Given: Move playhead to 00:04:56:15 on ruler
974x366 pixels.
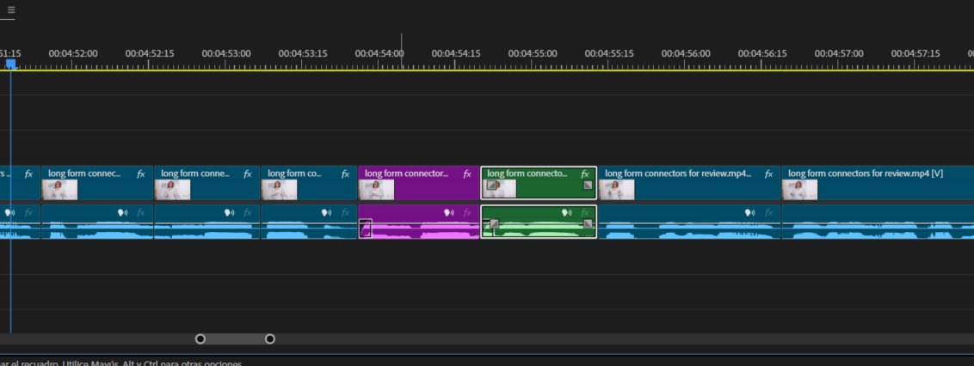Looking at the screenshot, I should click(x=762, y=54).
